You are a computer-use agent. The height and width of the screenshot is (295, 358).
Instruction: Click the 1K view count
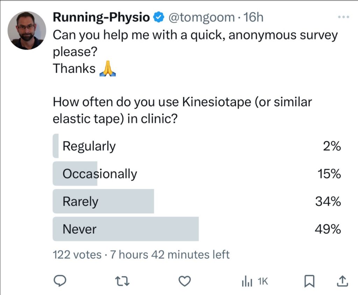(x=263, y=281)
